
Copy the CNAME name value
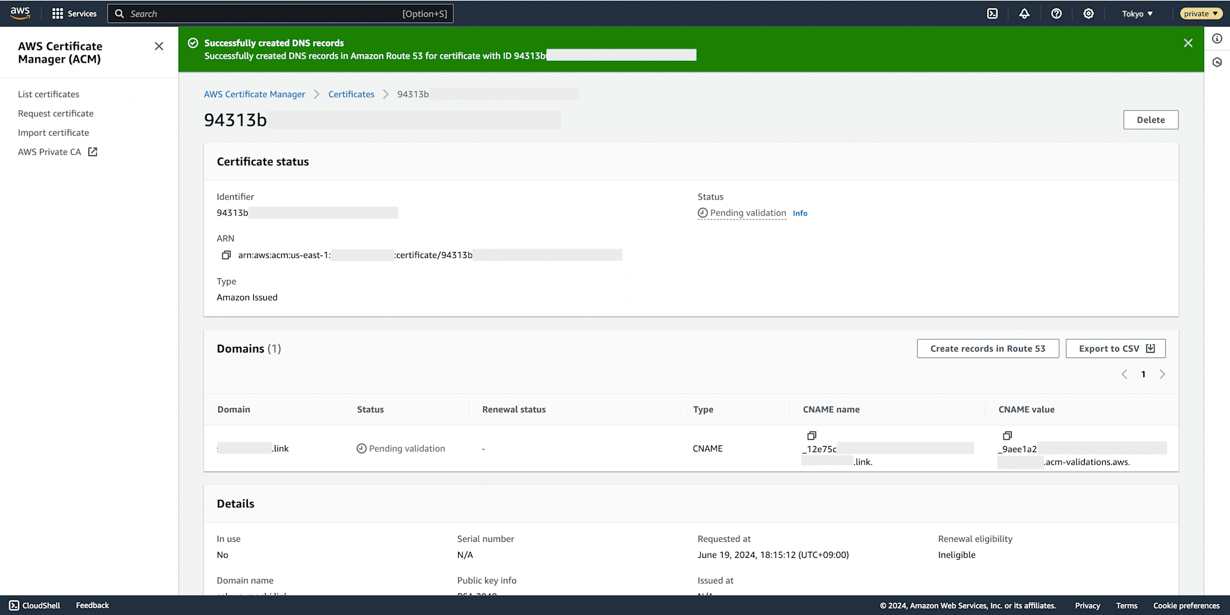coord(812,436)
